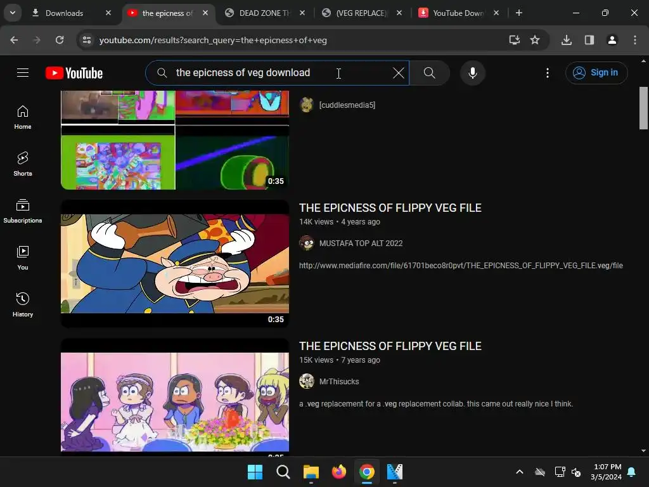The image size is (649, 487).
Task: Open Chrome three-dot menu
Action: click(634, 40)
